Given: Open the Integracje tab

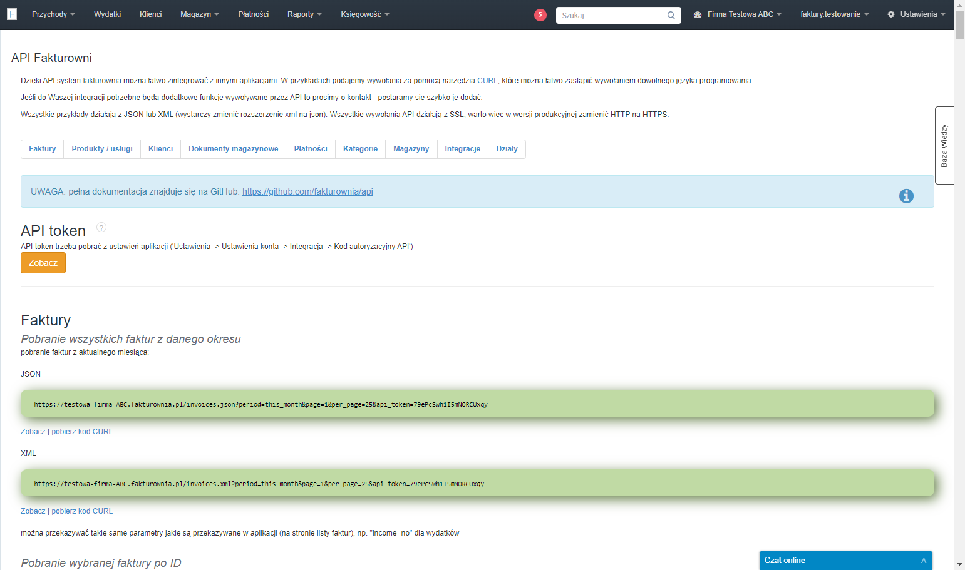Looking at the screenshot, I should 463,149.
